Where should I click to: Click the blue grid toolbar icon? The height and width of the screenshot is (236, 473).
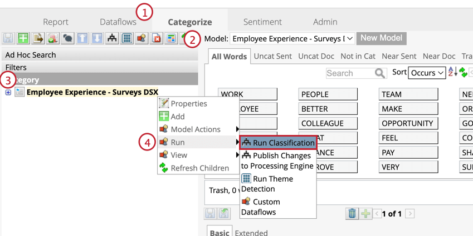point(127,38)
